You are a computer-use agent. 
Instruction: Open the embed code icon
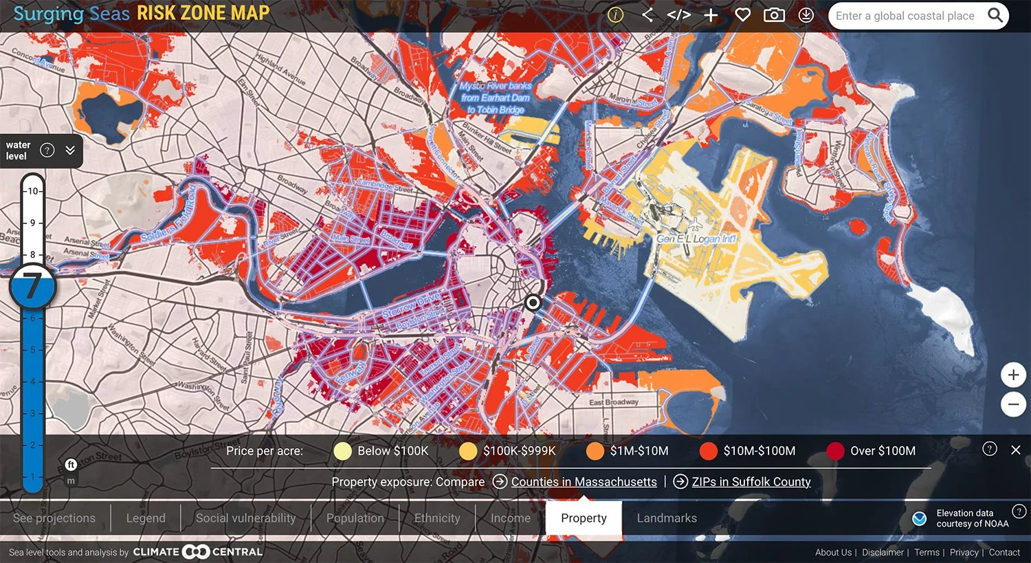[x=678, y=15]
